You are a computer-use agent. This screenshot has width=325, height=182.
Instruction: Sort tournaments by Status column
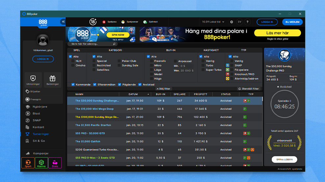(226, 94)
